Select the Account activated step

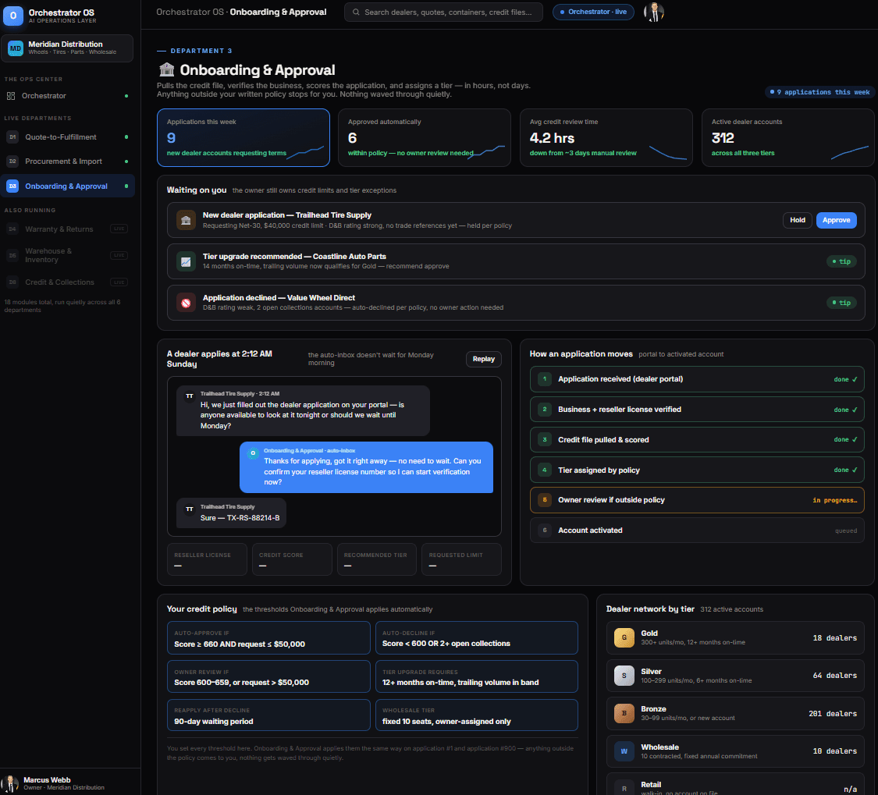click(697, 531)
